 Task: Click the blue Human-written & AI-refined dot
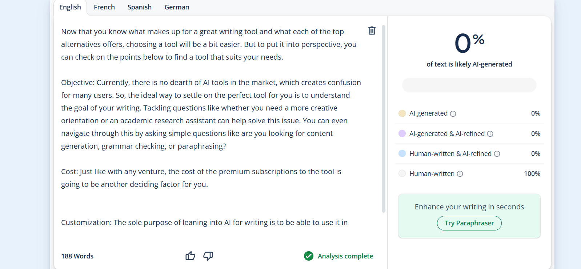(x=402, y=153)
